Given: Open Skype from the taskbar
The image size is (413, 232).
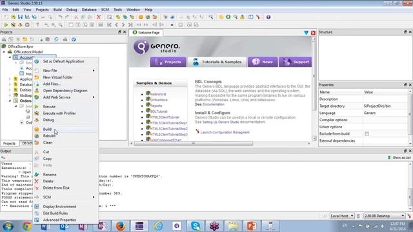Looking at the screenshot, I should click(196, 226).
